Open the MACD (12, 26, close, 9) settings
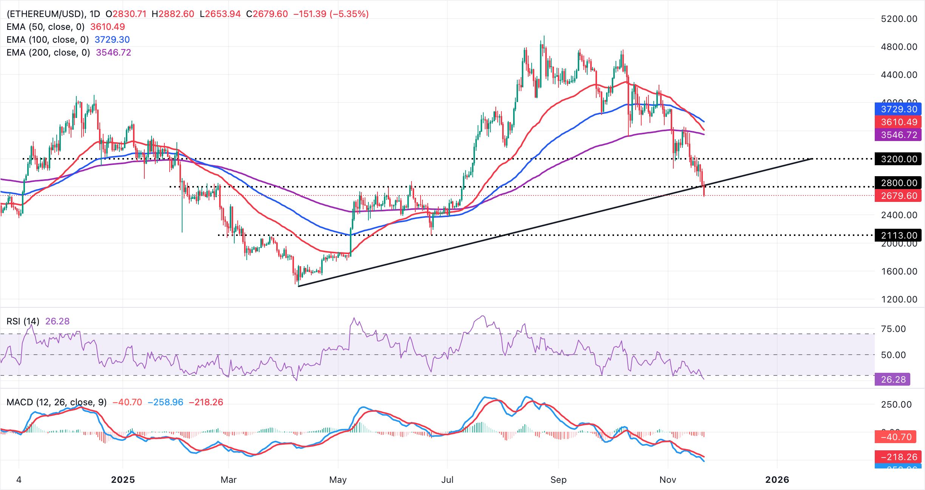 [56, 402]
